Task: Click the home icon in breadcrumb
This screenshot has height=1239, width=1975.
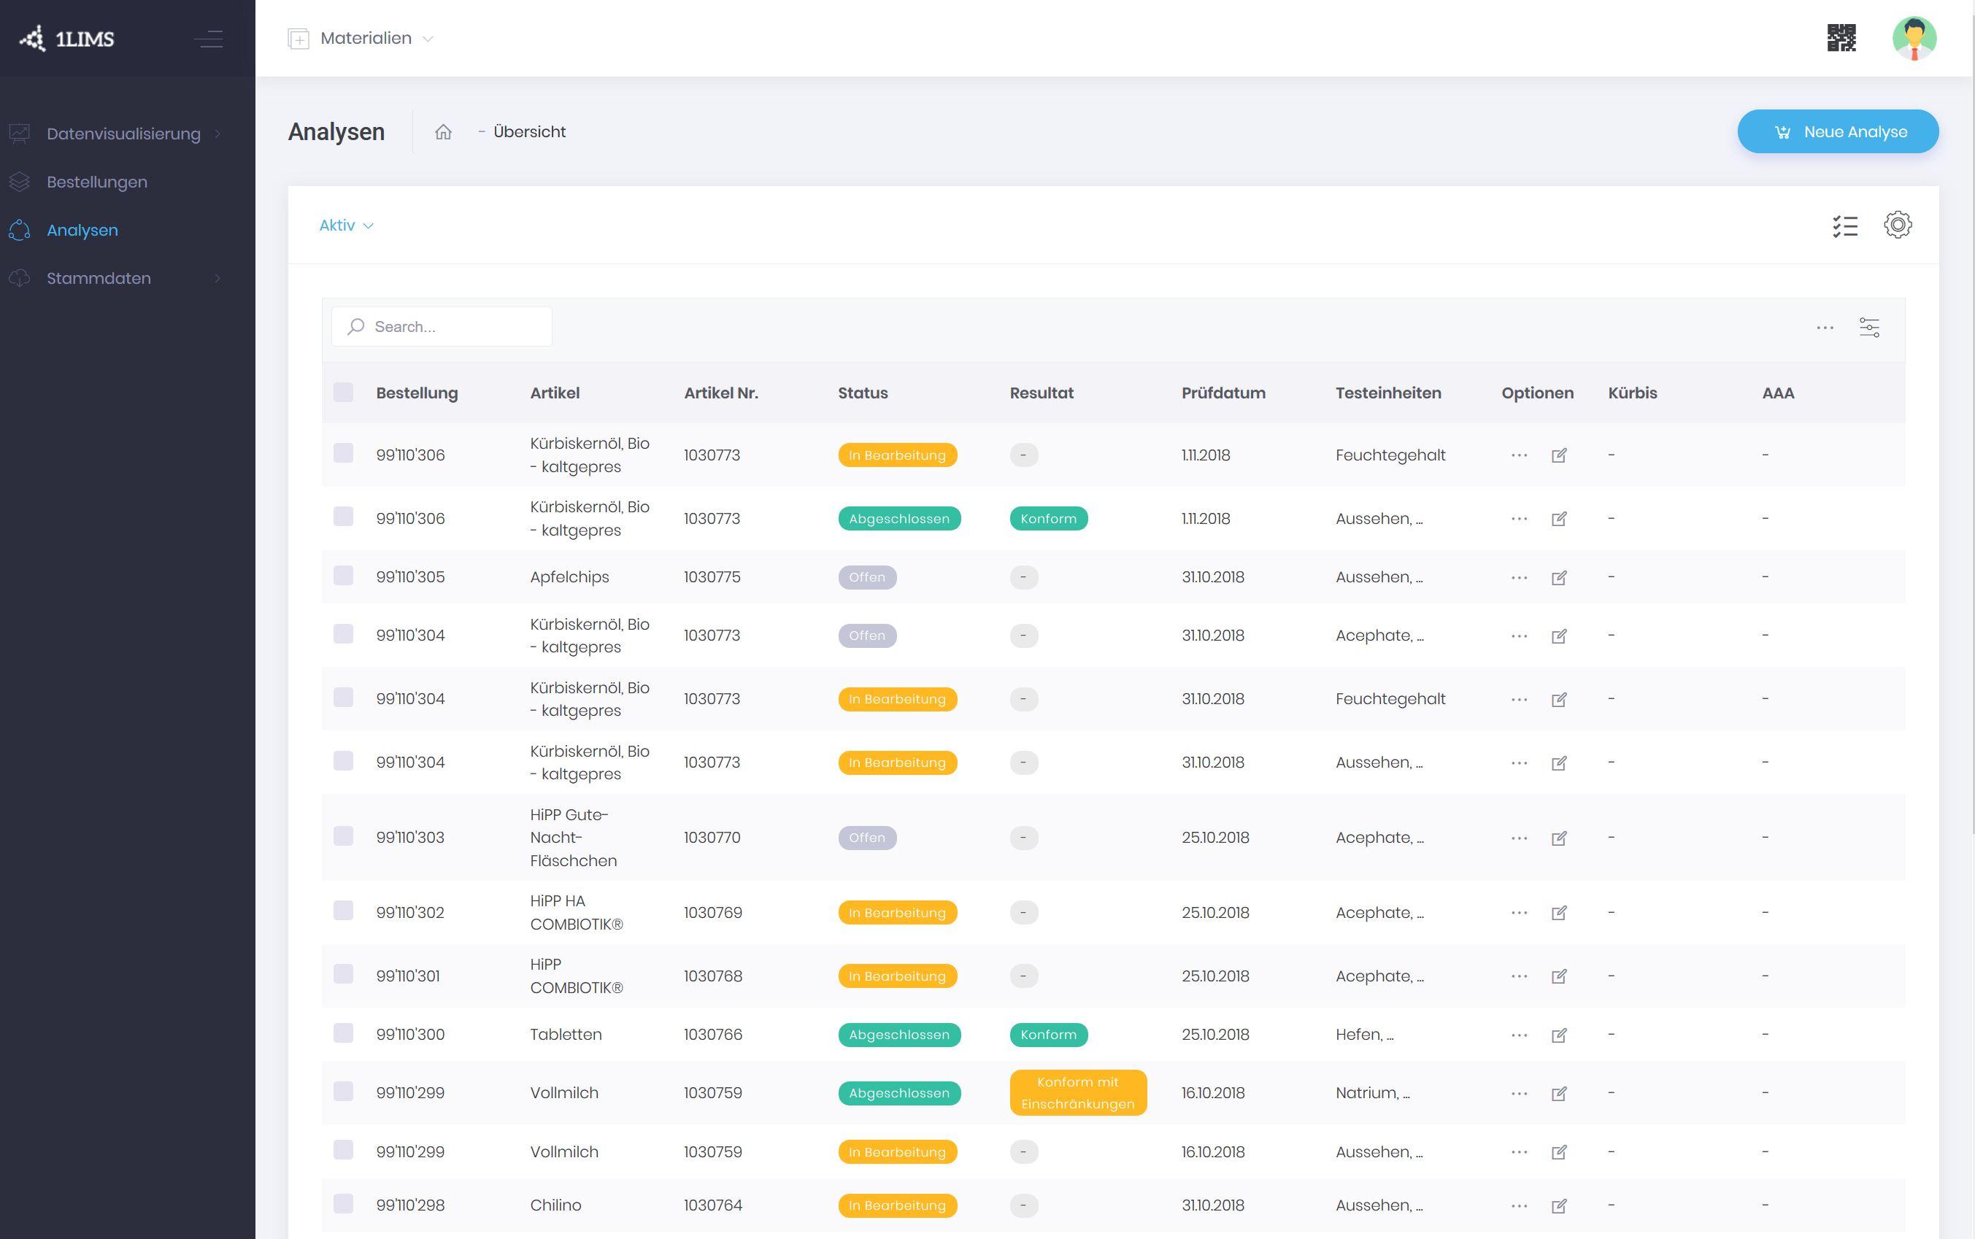Action: pyautogui.click(x=442, y=130)
